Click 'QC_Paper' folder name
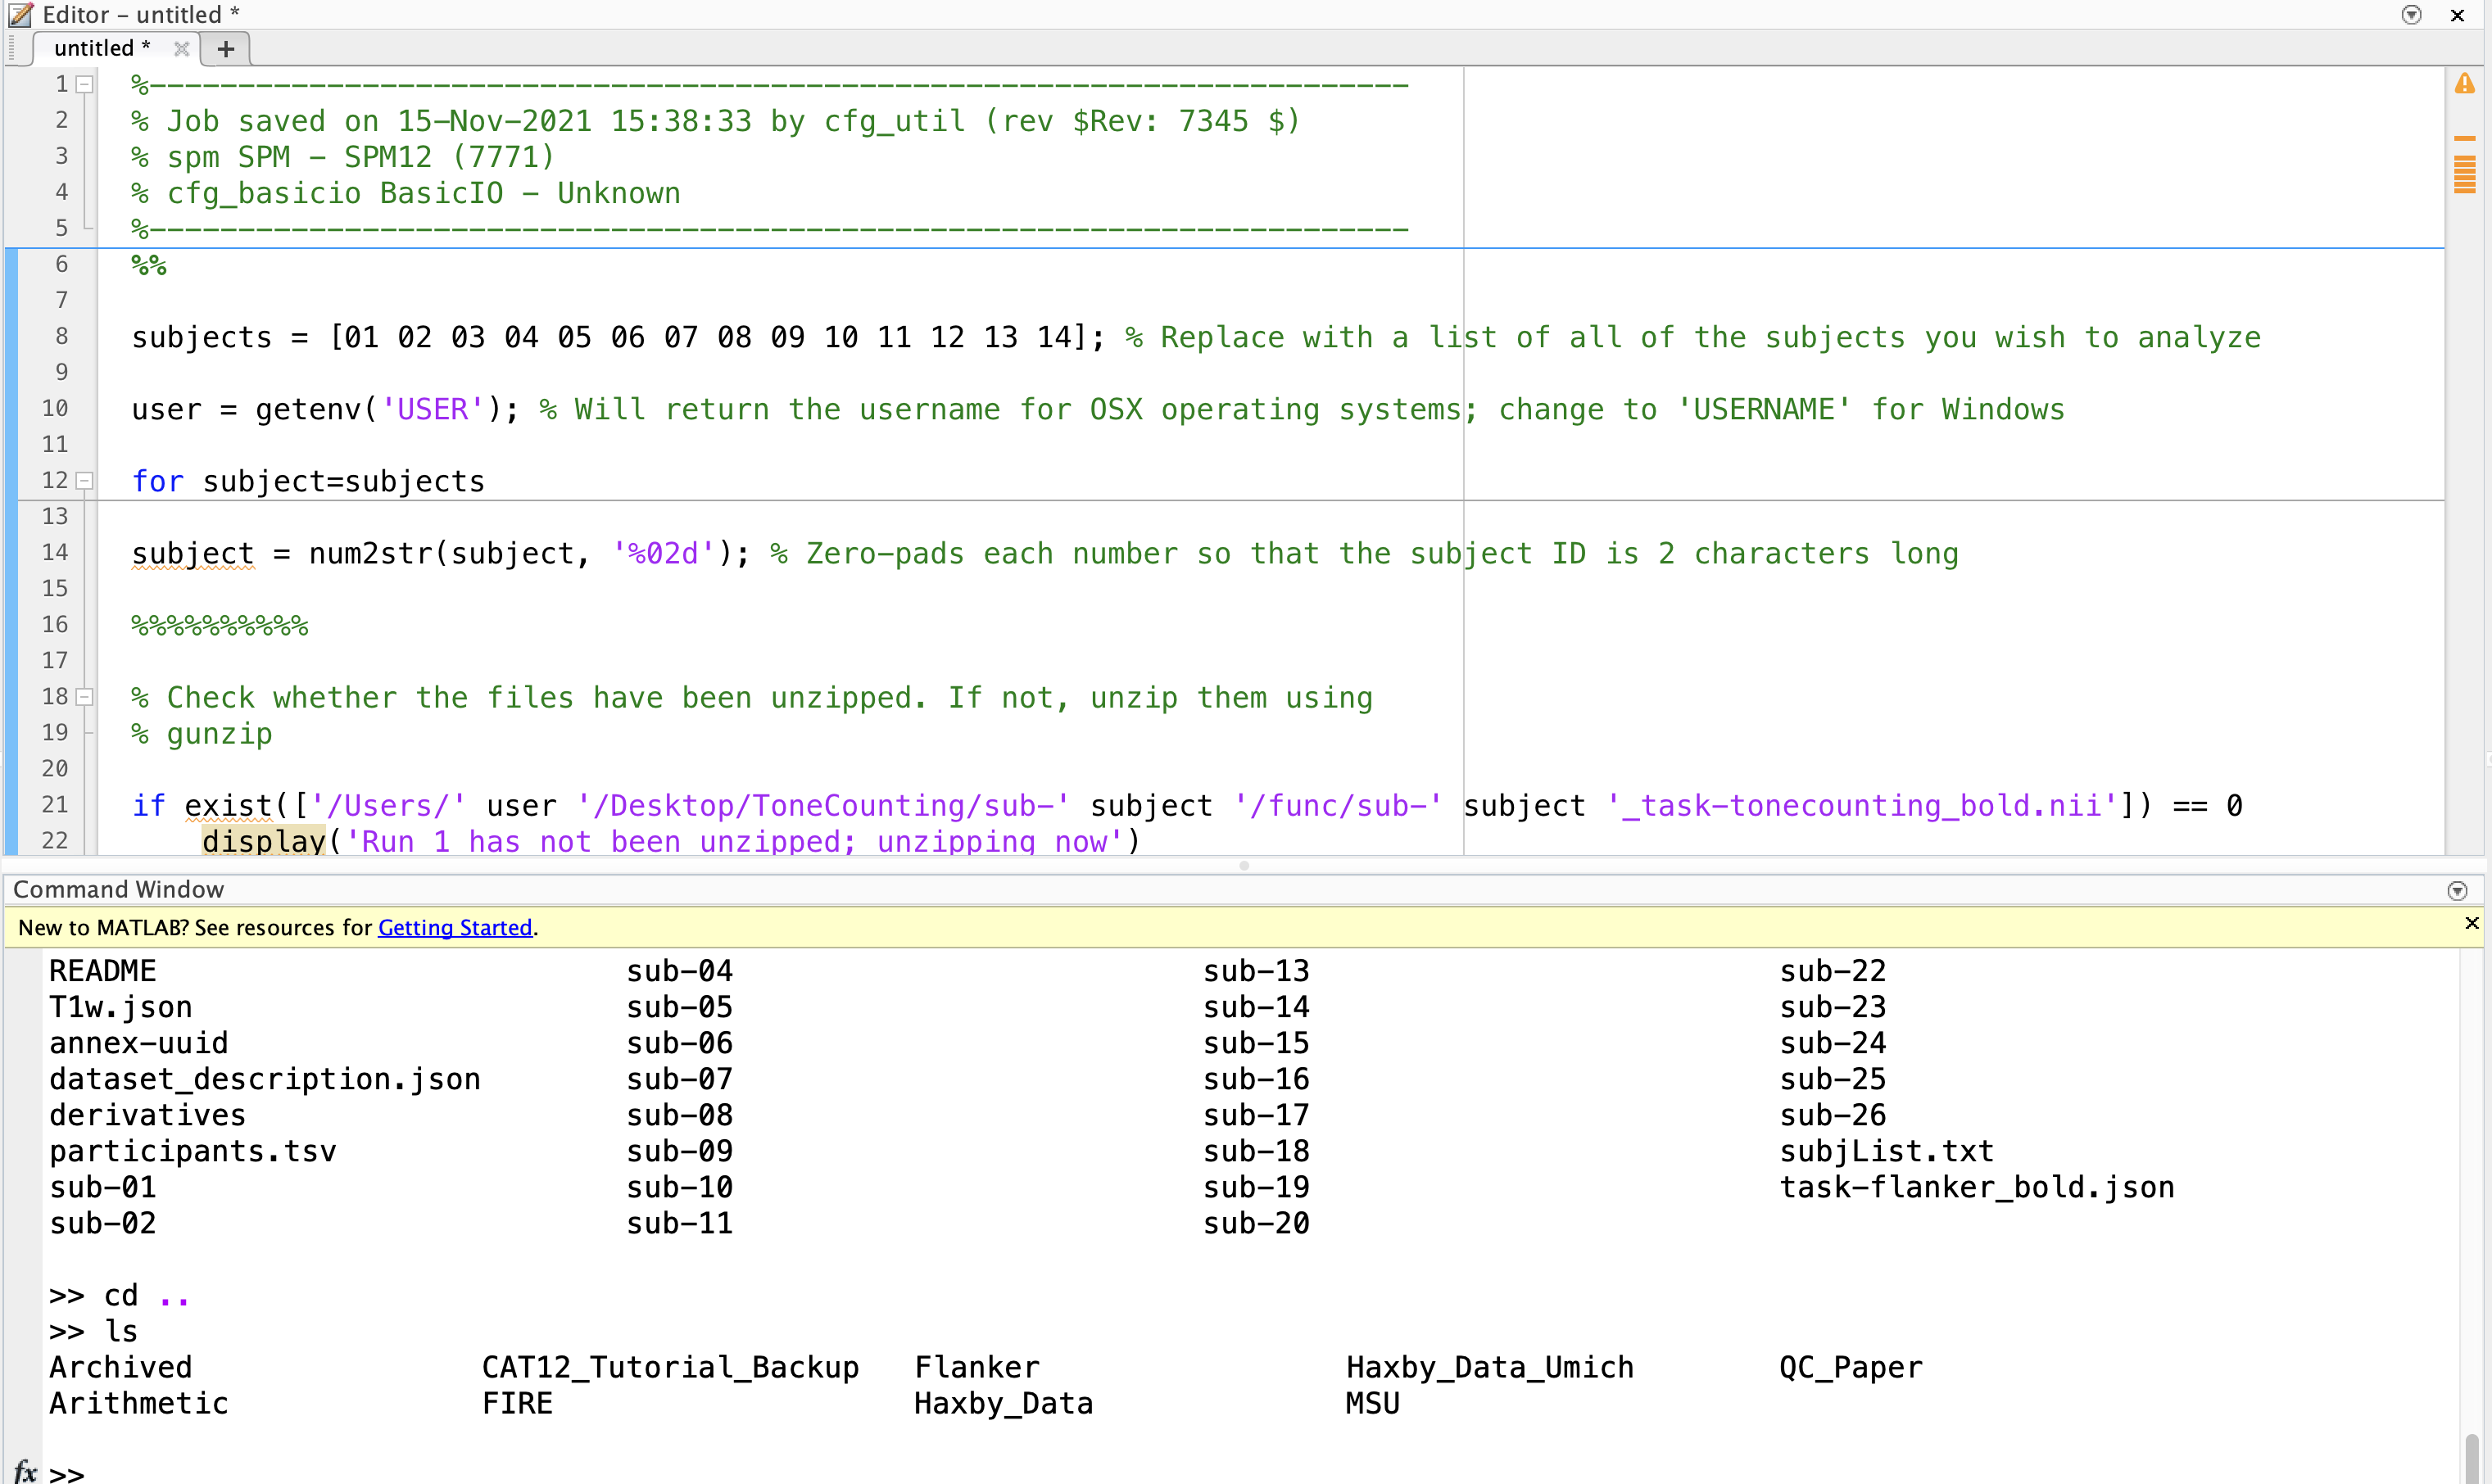This screenshot has height=1484, width=2492. (x=1851, y=1368)
